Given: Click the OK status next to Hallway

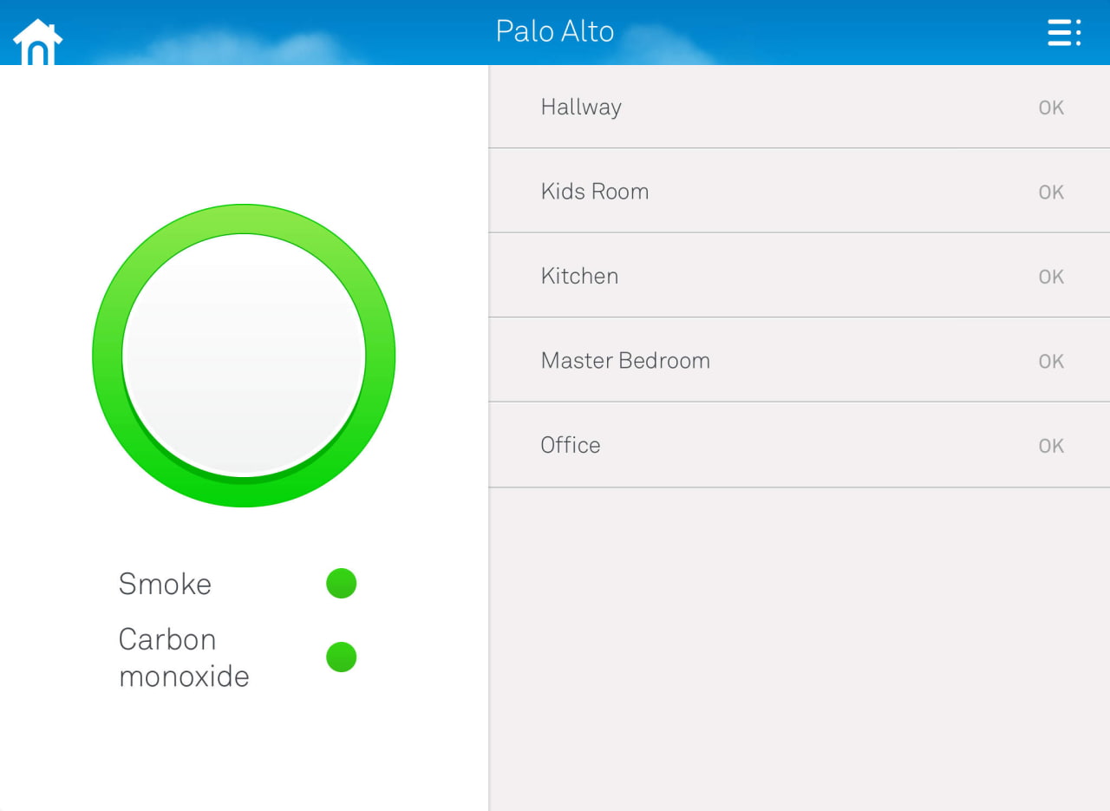Looking at the screenshot, I should pyautogui.click(x=1050, y=107).
